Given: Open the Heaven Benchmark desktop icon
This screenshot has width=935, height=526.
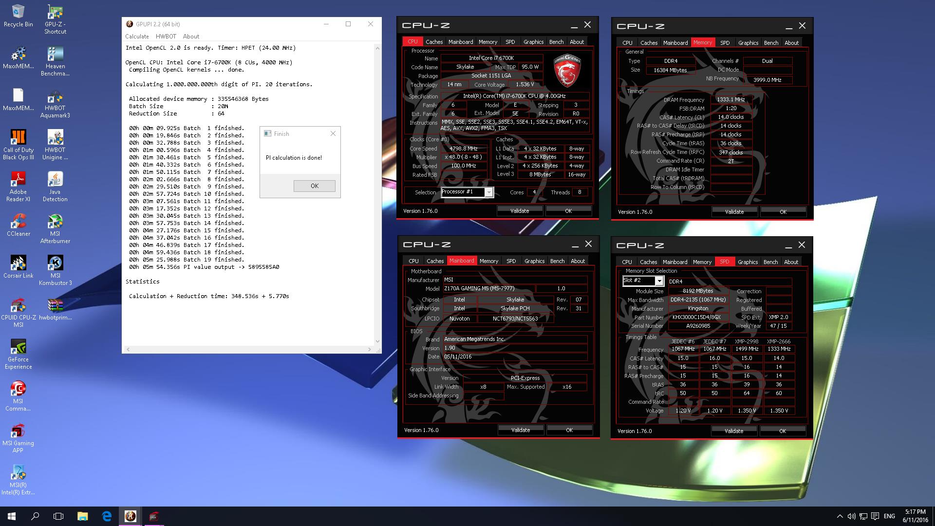Looking at the screenshot, I should [55, 61].
